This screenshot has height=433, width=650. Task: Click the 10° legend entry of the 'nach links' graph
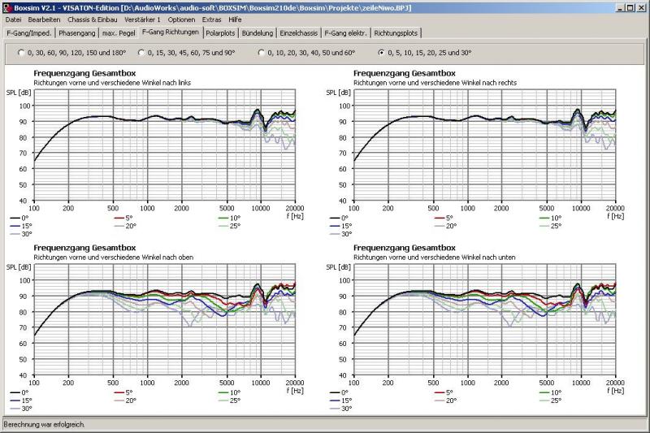tap(229, 218)
